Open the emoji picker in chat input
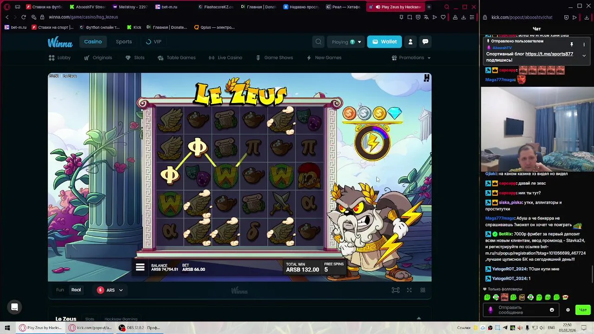 (x=552, y=310)
